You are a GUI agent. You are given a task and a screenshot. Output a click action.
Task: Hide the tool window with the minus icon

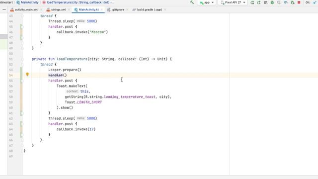(x=4, y=9)
